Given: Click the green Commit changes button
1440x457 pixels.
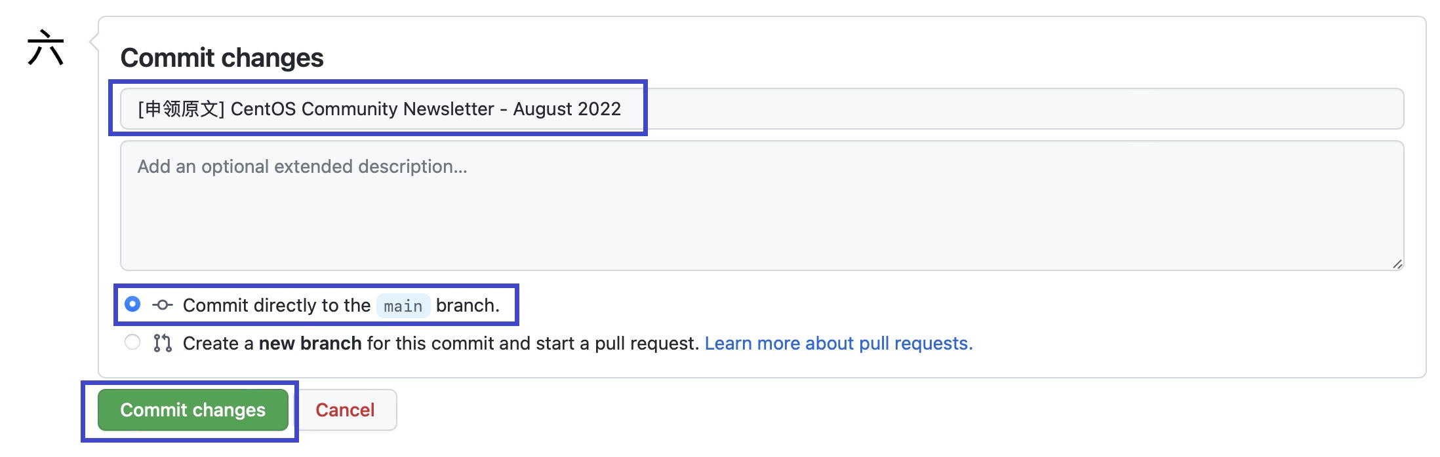Looking at the screenshot, I should point(193,410).
